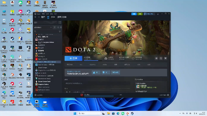The width and height of the screenshot is (207, 116).
Task: Click the play time clock icon
Action: point(133,59)
